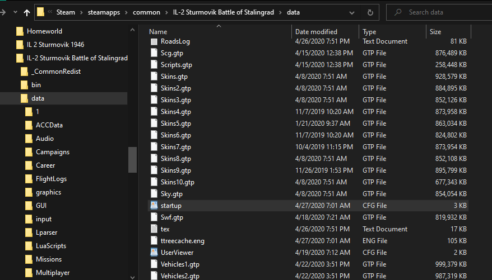Viewport: 492px width, 280px height.
Task: Click IL-2 Sturmovik Battle of Stalingrad breadcrumb
Action: coord(224,12)
